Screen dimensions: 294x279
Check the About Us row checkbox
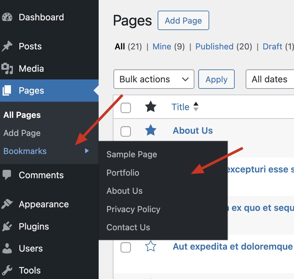coord(126,131)
